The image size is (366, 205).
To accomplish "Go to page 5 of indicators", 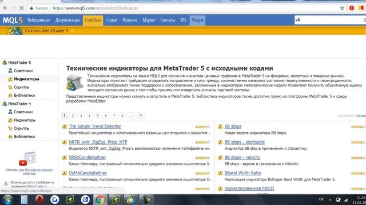I will [98, 116].
